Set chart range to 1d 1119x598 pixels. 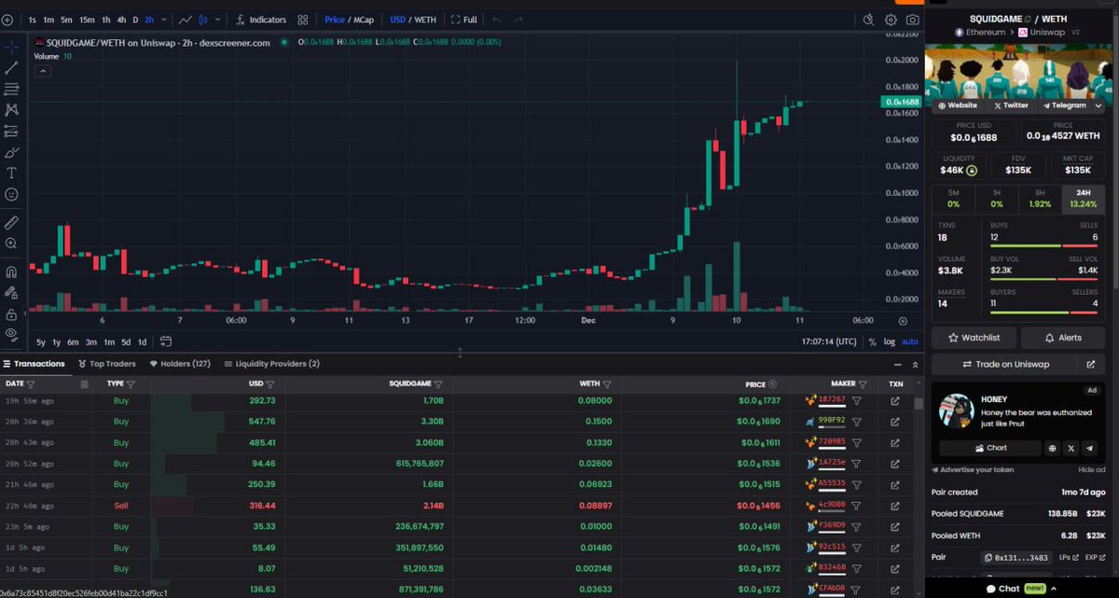click(x=142, y=341)
